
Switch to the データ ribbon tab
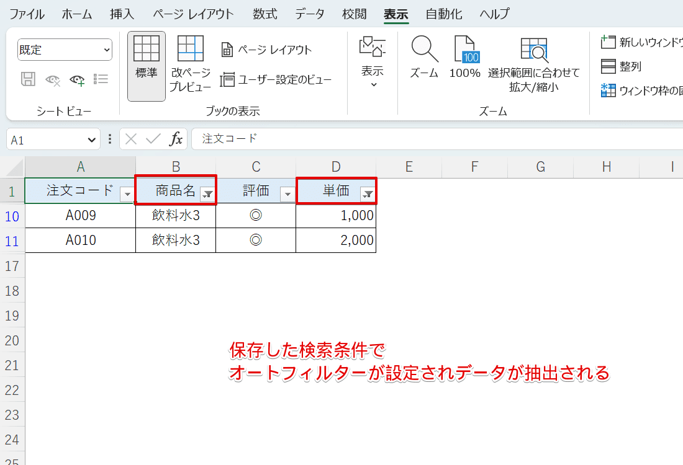tap(310, 14)
